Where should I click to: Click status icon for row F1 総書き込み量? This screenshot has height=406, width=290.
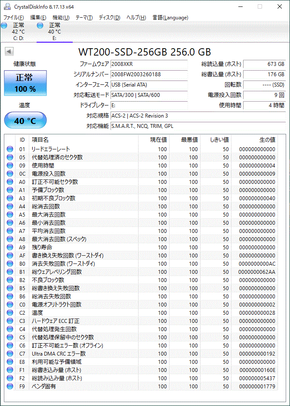tap(10, 370)
